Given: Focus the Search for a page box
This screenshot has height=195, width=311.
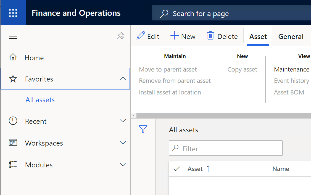Looking at the screenshot, I should tap(231, 14).
